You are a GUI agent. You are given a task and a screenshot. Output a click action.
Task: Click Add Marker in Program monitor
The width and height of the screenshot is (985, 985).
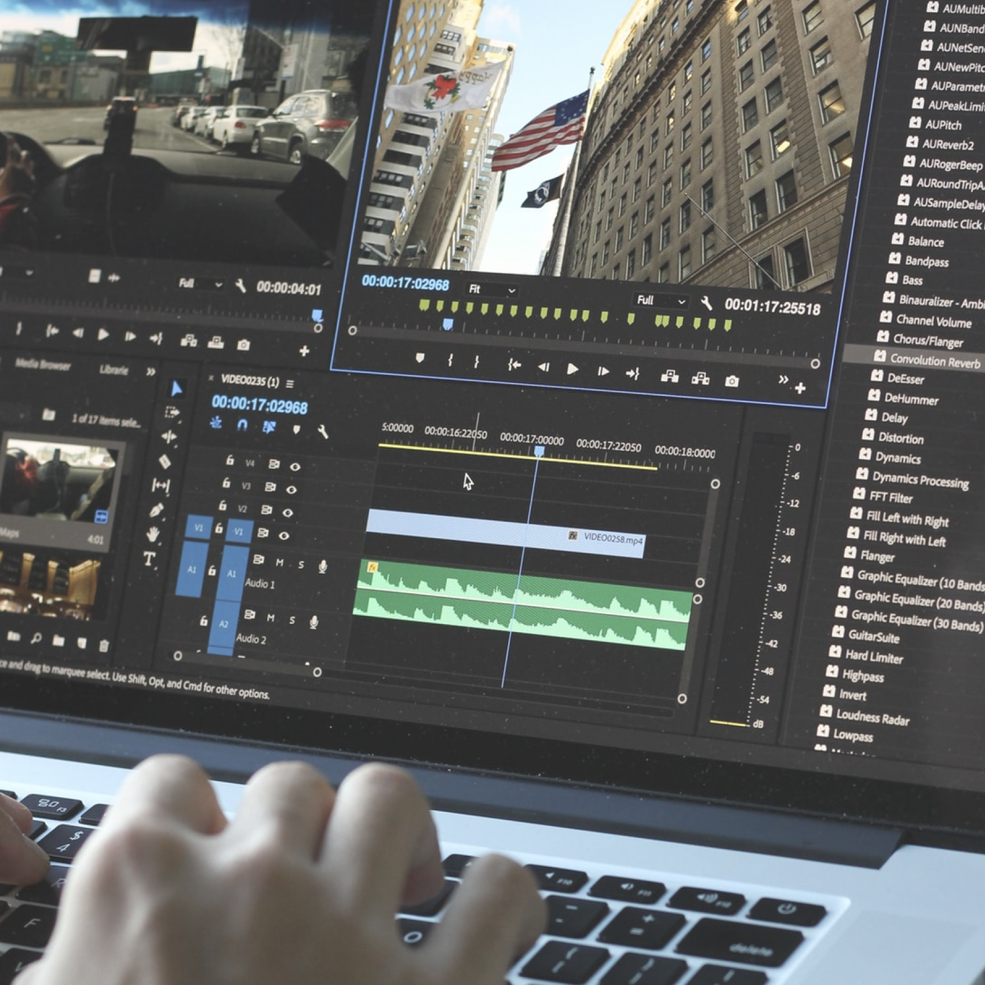419,359
